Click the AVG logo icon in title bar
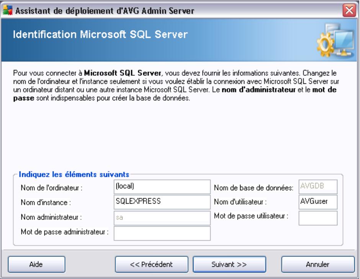The height and width of the screenshot is (279, 360). click(8, 11)
